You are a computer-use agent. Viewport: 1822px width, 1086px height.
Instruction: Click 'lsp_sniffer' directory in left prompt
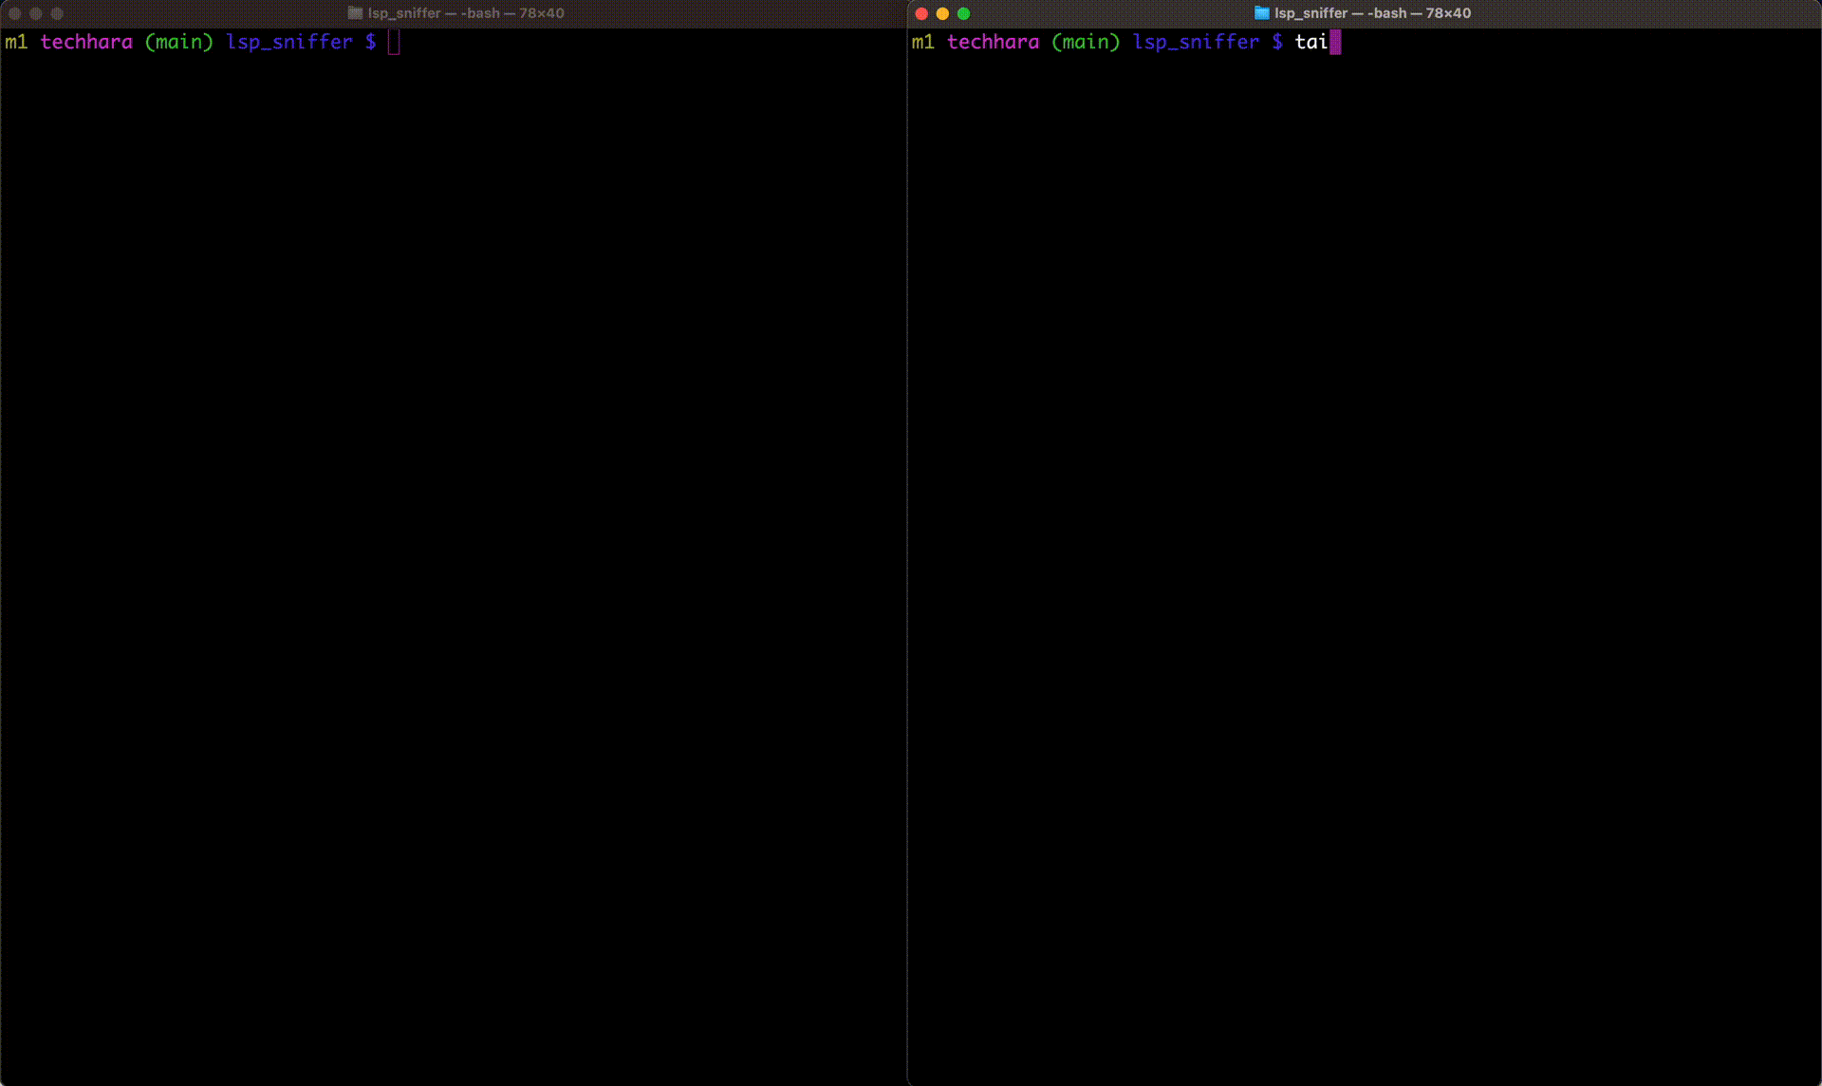pos(289,42)
